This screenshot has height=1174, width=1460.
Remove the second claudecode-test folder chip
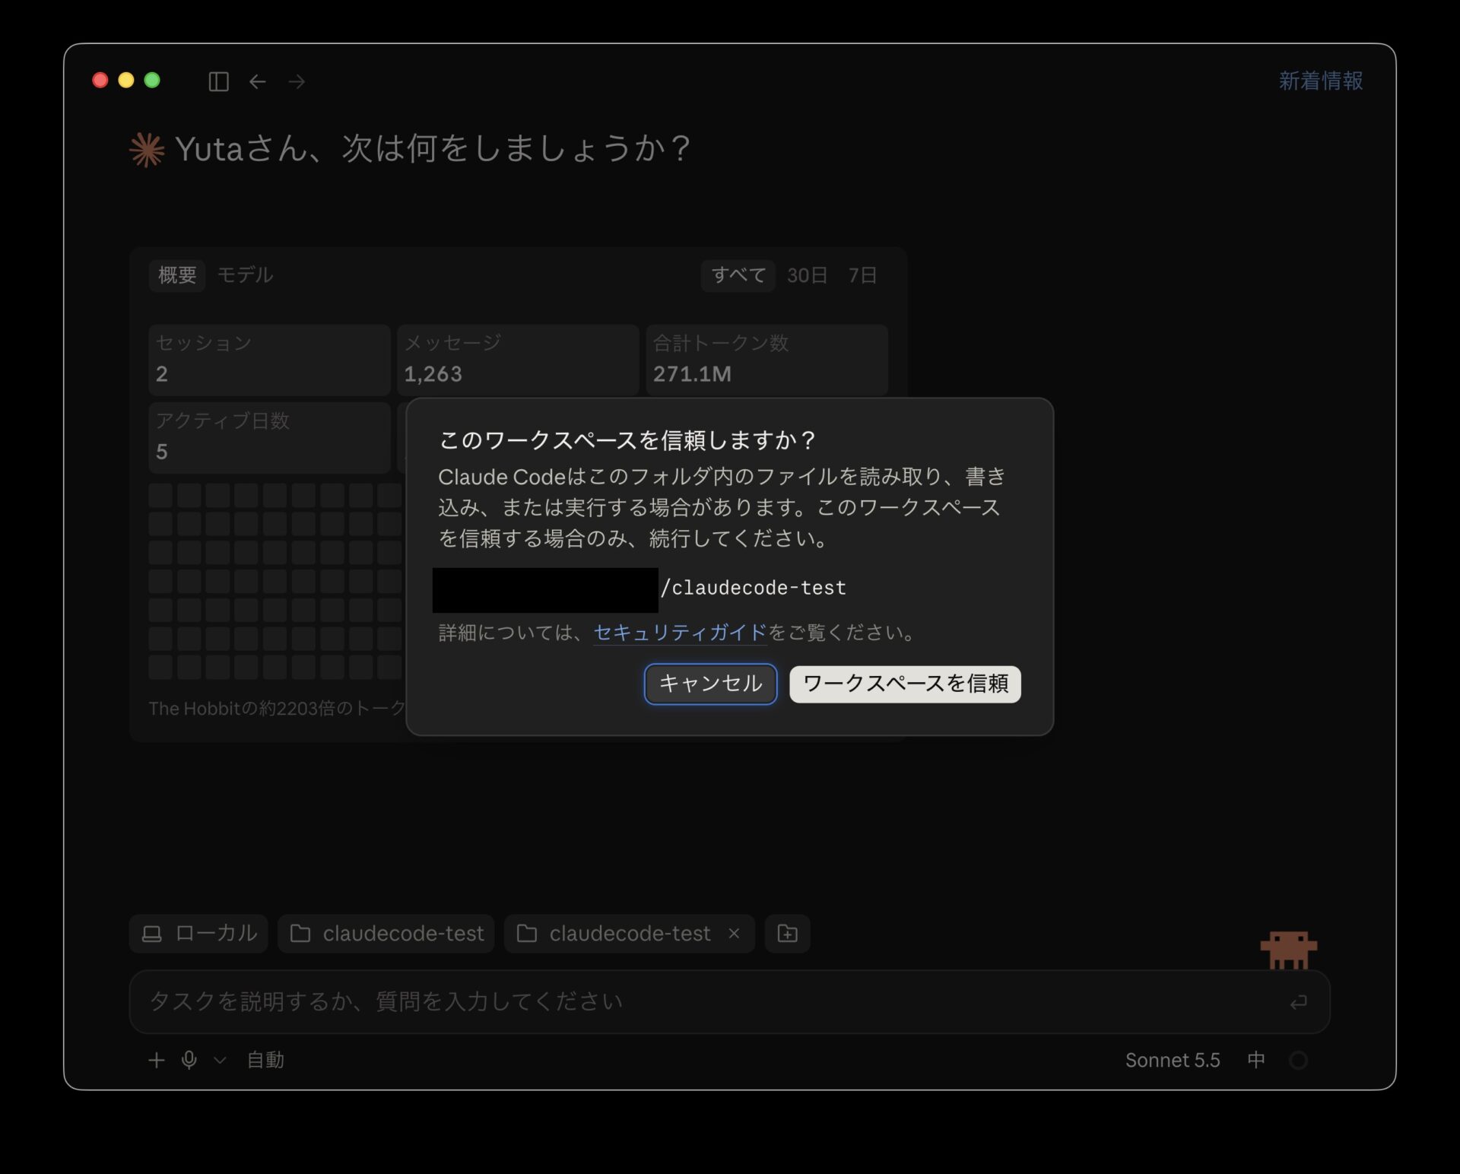point(734,933)
